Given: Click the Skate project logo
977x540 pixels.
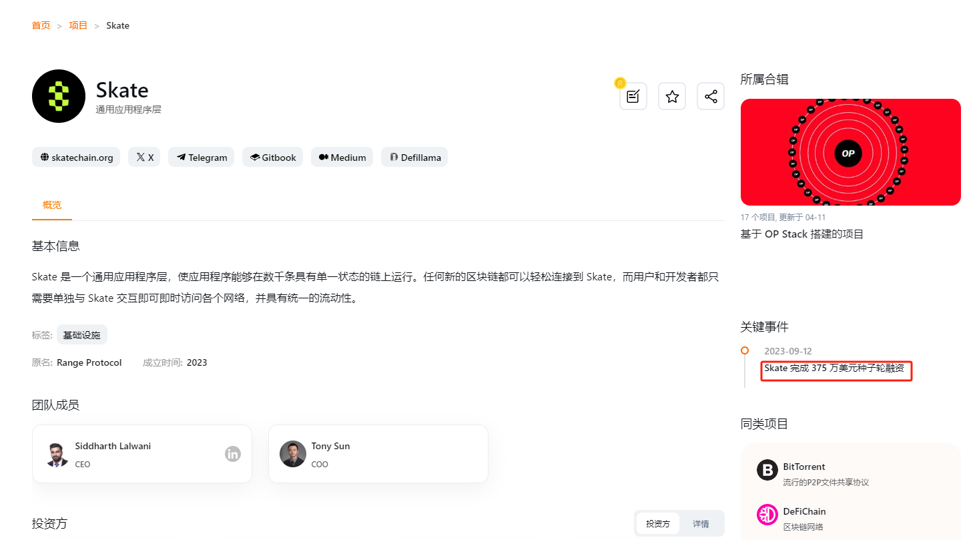Looking at the screenshot, I should (59, 96).
